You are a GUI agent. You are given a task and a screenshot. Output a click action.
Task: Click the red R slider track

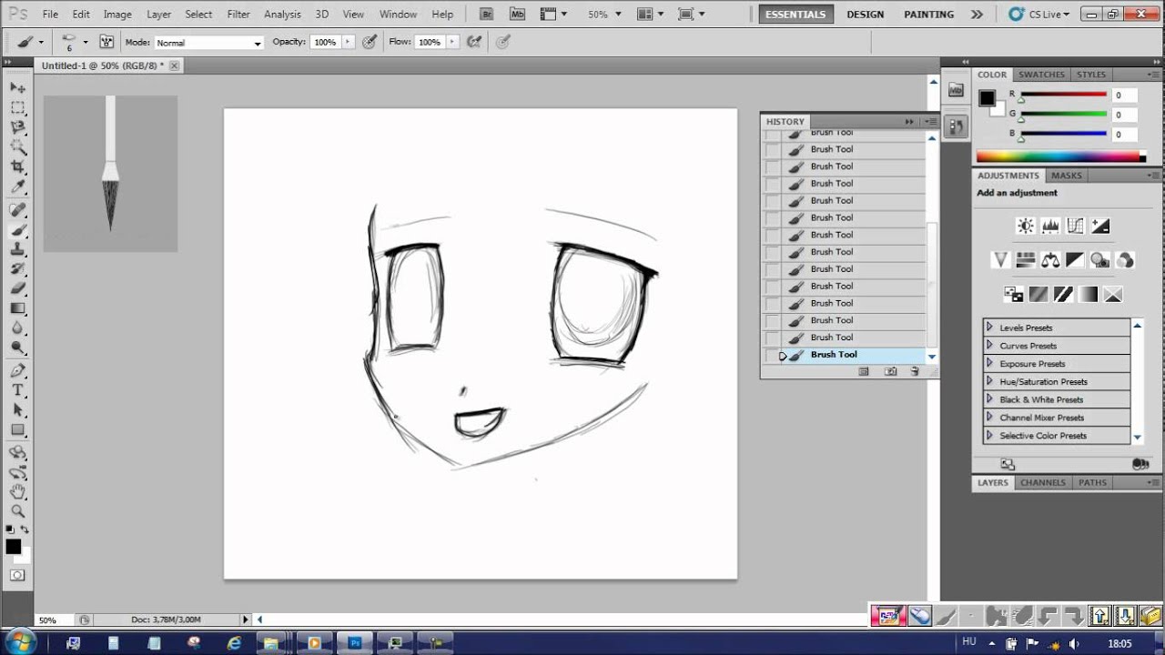[1064, 95]
